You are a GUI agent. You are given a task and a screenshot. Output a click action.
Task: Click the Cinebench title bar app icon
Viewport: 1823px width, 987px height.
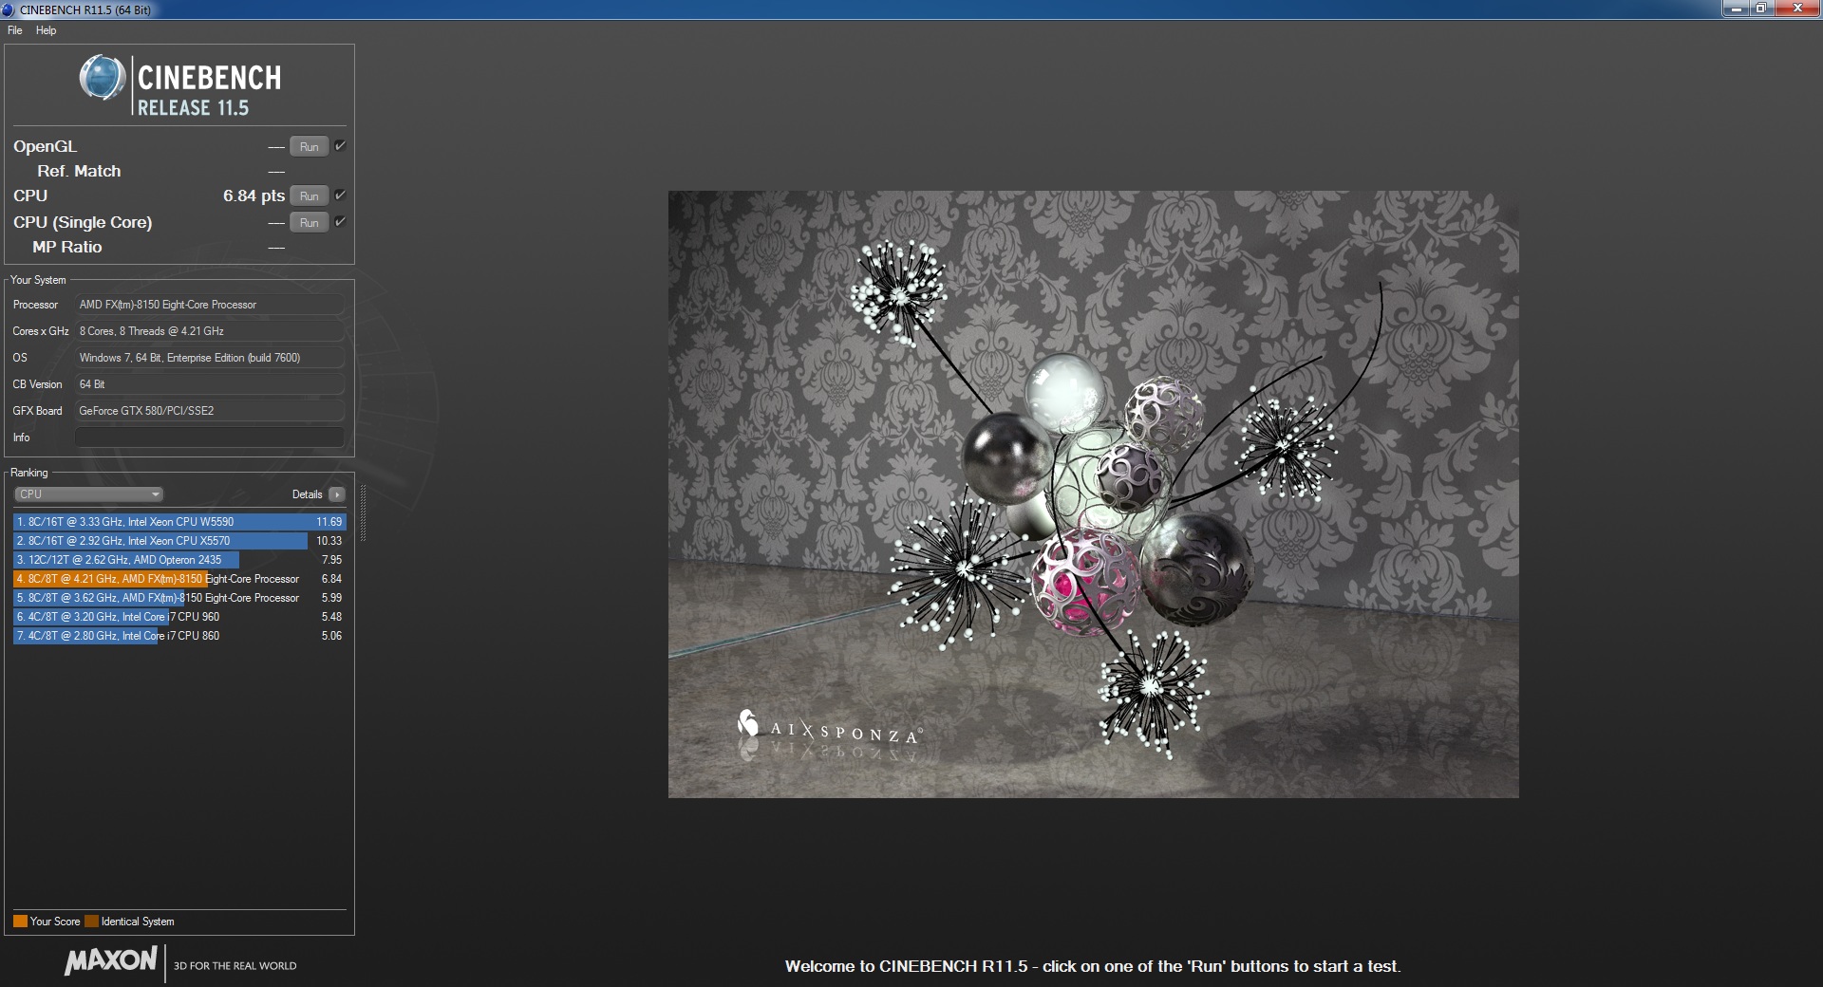click(x=9, y=9)
